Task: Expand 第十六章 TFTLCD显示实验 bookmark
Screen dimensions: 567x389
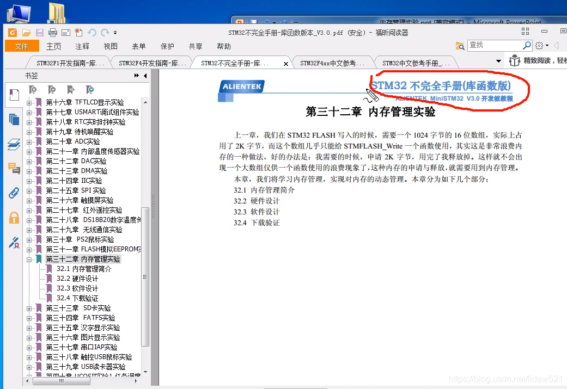Action: coord(29,103)
